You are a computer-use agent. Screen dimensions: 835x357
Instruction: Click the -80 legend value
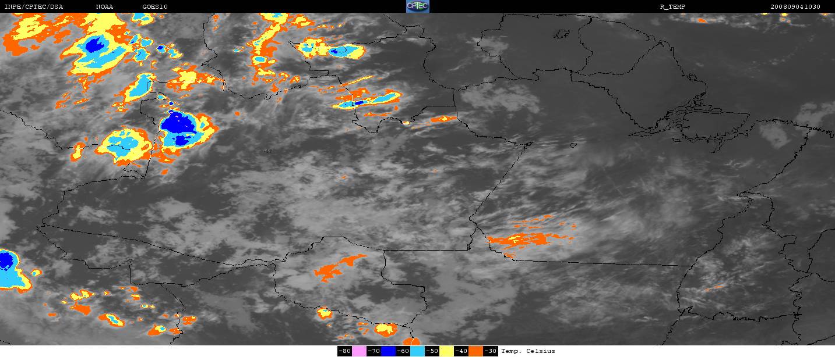pyautogui.click(x=344, y=351)
